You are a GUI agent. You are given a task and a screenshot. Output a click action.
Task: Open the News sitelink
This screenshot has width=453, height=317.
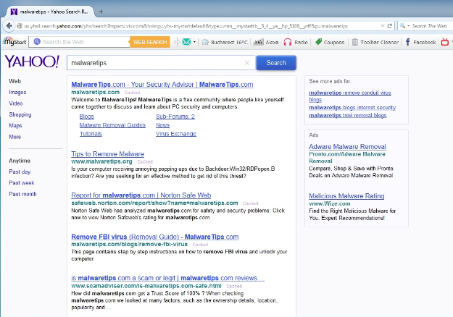pyautogui.click(x=162, y=125)
